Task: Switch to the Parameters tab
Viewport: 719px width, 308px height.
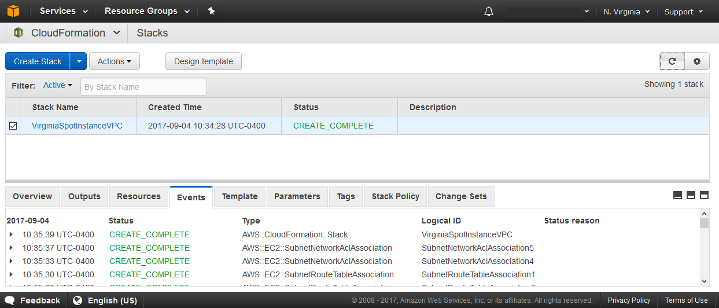Action: click(x=297, y=196)
